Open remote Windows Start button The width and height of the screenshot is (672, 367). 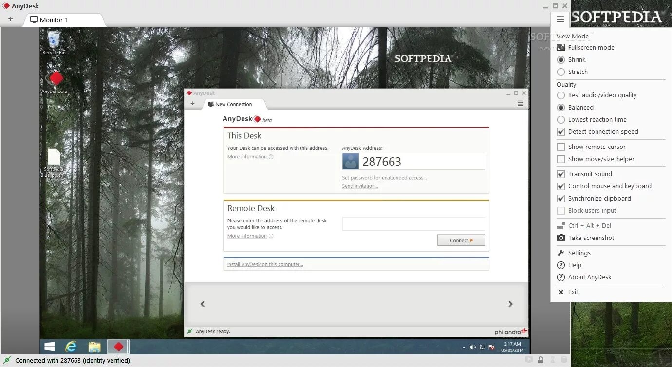click(x=49, y=347)
